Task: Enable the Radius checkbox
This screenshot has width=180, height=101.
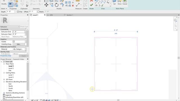Action: point(39,12)
